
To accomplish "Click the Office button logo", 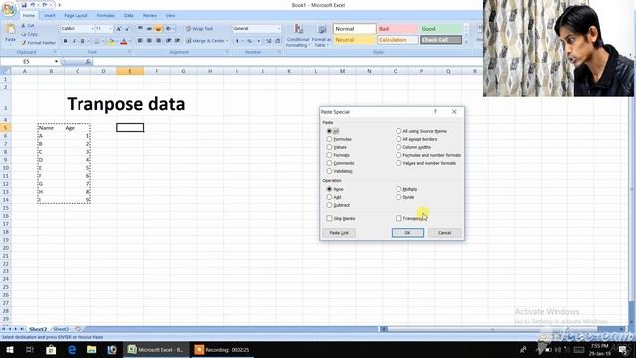I will coord(8,8).
